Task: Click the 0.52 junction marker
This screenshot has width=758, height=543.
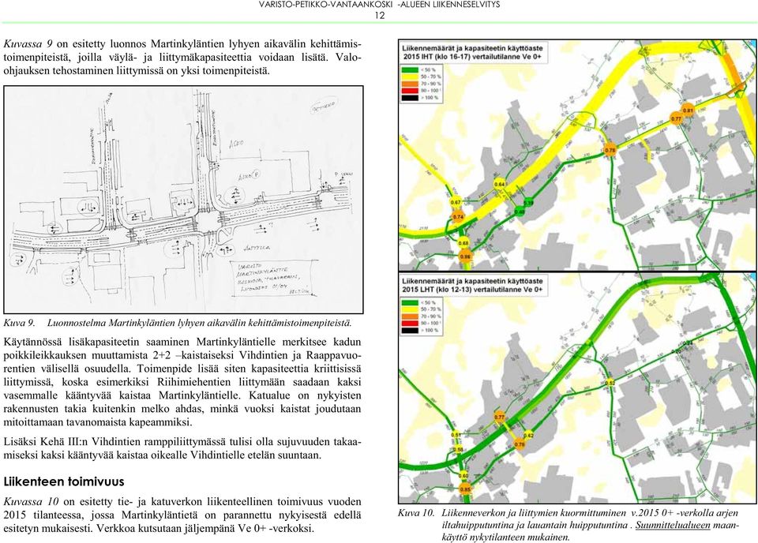Action: pos(610,383)
